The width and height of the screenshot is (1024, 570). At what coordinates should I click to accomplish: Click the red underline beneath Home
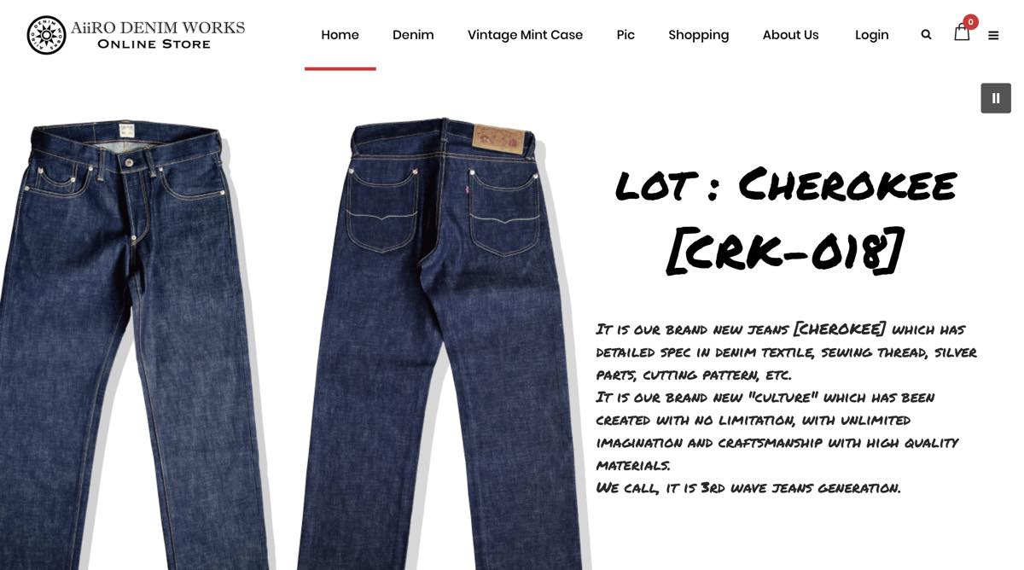[340, 68]
